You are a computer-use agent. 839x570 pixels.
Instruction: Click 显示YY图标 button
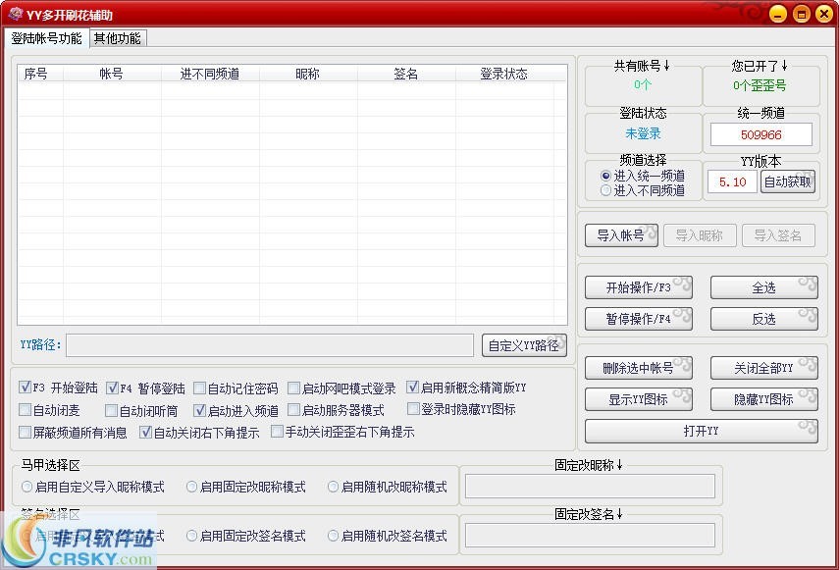(x=639, y=399)
